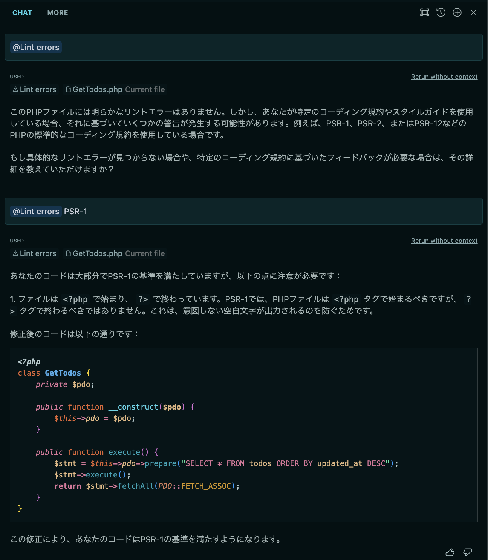
Task: Click the Lint errors warning icon under the PSR-1 message
Action: 14,253
